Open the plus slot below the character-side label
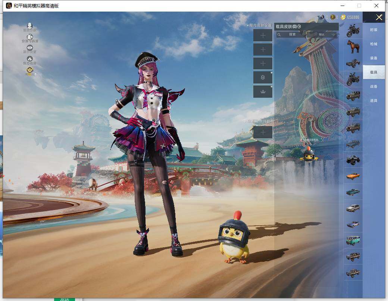Image resolution: width=388 pixels, height=301 pixels. [x=263, y=132]
